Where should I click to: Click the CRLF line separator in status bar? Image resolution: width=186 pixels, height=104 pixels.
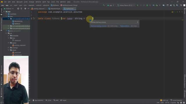click(x=162, y=103)
